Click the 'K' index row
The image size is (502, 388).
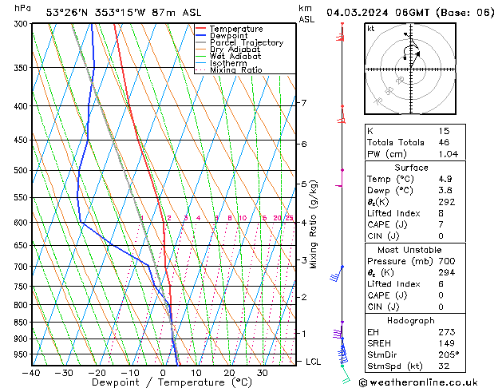pyautogui.click(x=415, y=131)
